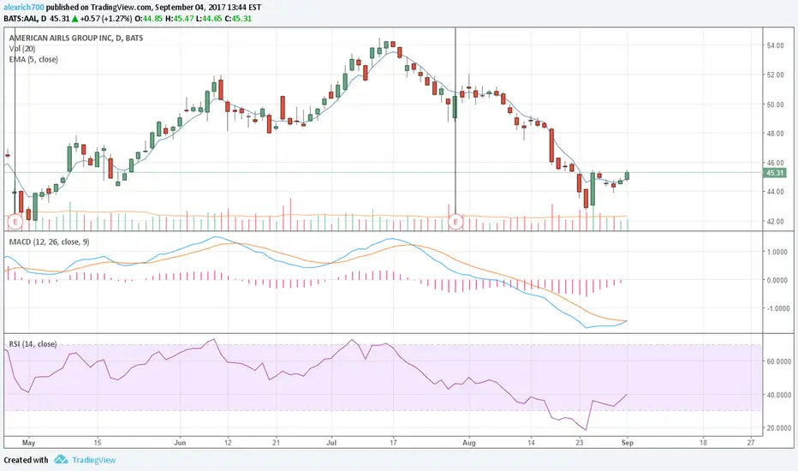798x471 pixels.
Task: Click the 17 date label after Jul
Action: [393, 443]
